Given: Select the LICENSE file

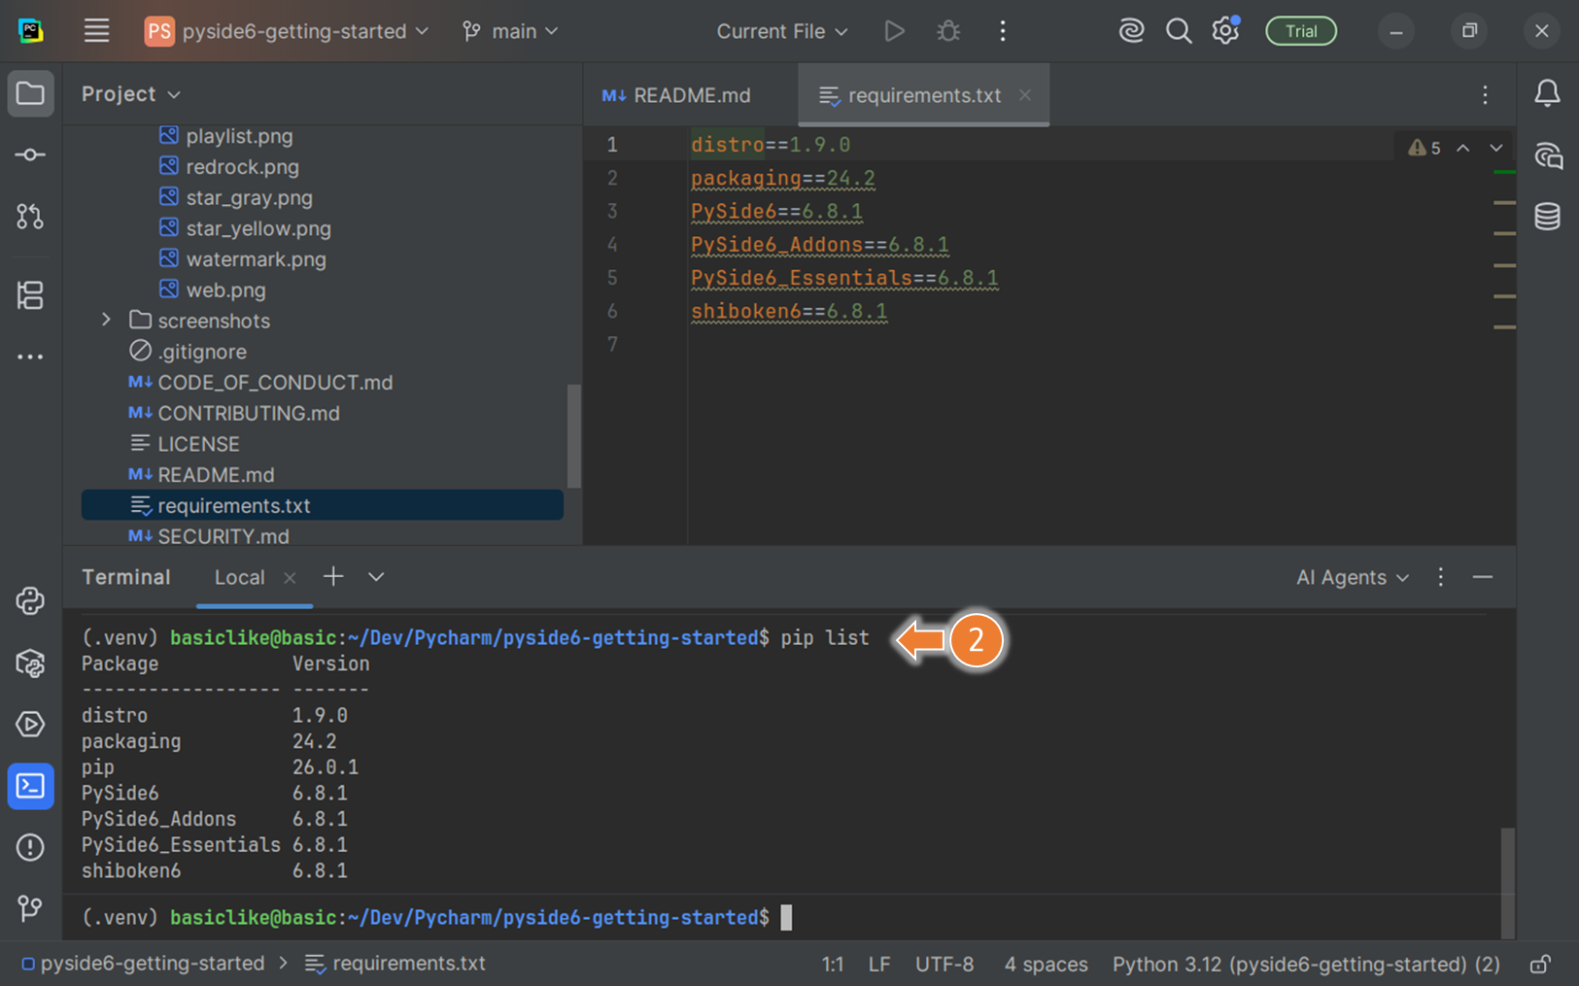Looking at the screenshot, I should 198,444.
